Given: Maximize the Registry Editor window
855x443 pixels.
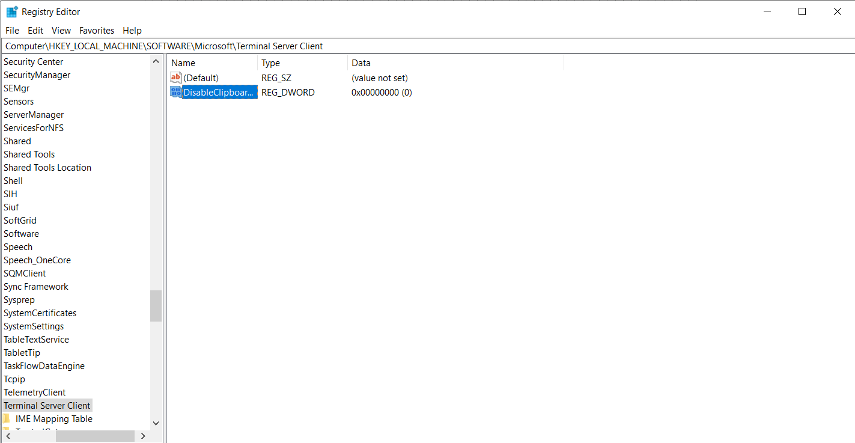Looking at the screenshot, I should coord(802,11).
